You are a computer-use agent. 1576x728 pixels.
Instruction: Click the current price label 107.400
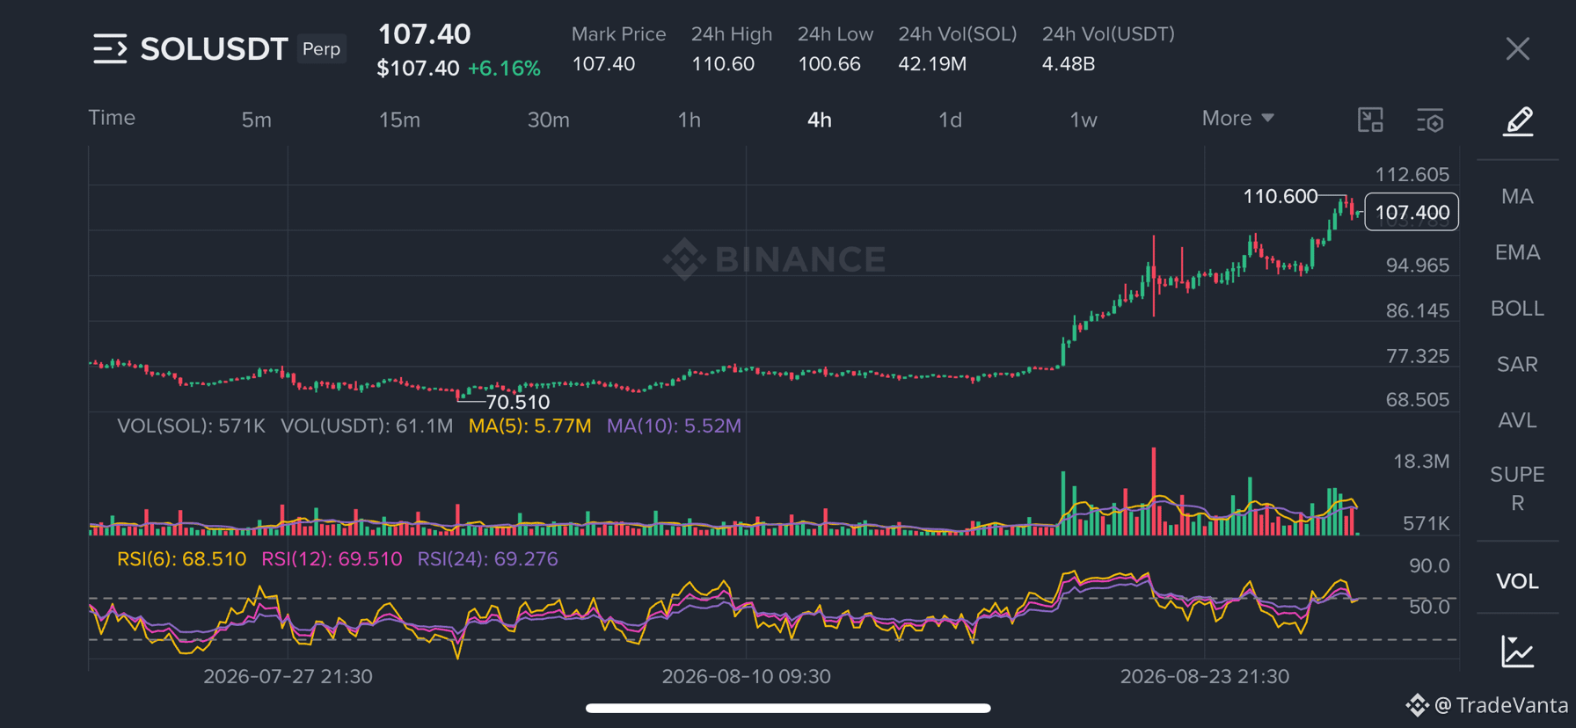[x=1412, y=212]
